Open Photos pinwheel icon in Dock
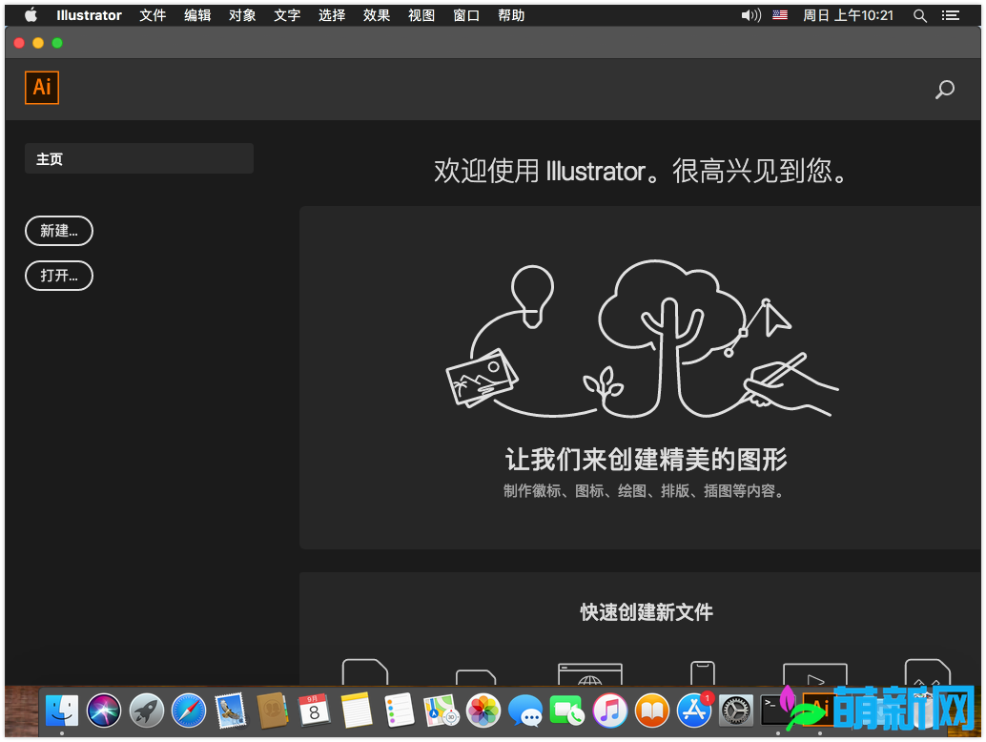This screenshot has height=742, width=986. [x=483, y=711]
